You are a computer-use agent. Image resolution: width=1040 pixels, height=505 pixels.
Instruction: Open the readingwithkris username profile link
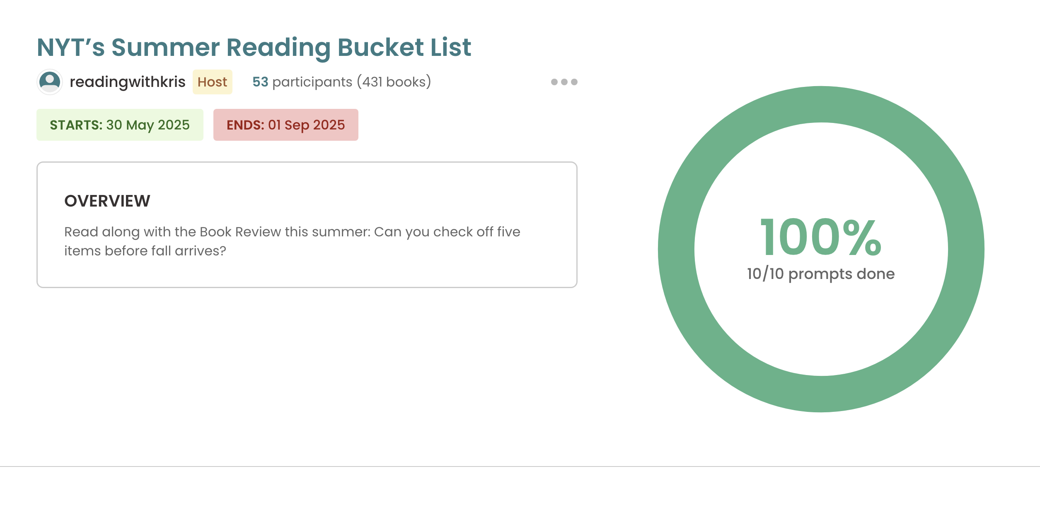pos(127,82)
